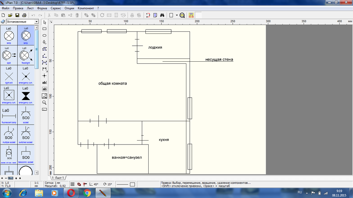The width and height of the screenshot is (353, 198).
Task: Open the binoculars search tool
Action: [x=162, y=16]
